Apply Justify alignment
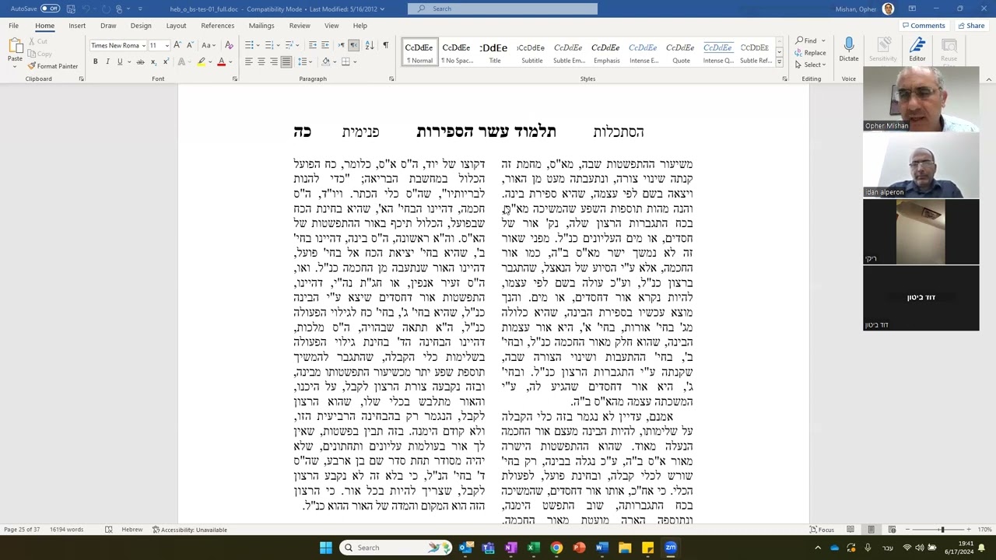 [286, 61]
